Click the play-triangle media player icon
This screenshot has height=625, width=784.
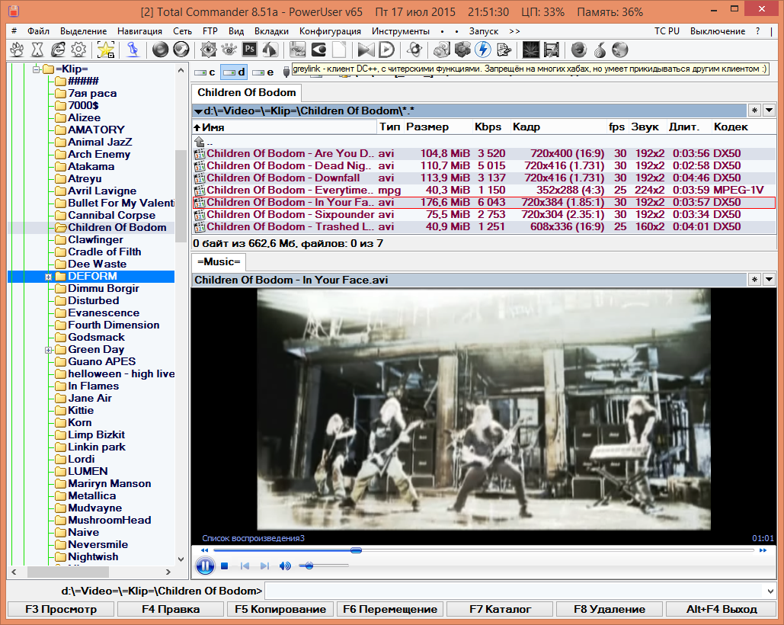click(x=386, y=50)
